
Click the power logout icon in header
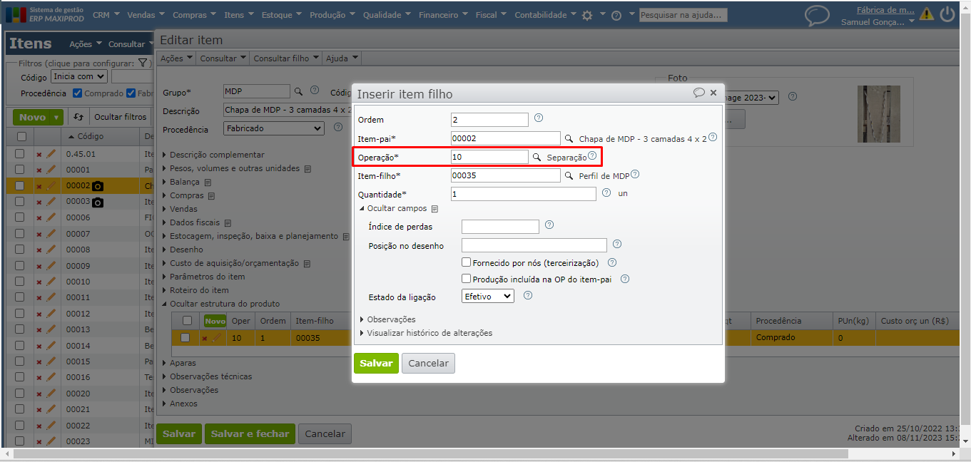[947, 14]
